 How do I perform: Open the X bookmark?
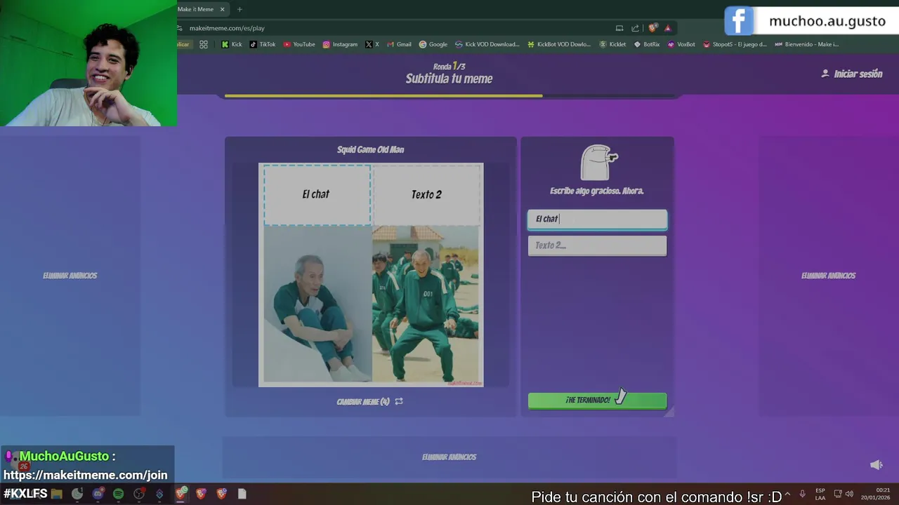[x=372, y=44]
